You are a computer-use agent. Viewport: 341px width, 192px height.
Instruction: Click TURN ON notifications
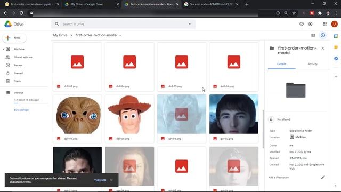pyautogui.click(x=100, y=180)
